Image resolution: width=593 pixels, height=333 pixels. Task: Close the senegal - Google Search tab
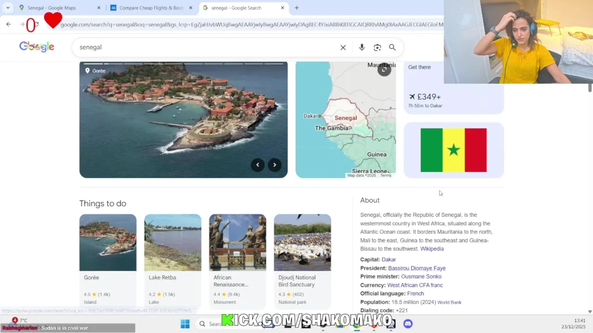click(283, 8)
